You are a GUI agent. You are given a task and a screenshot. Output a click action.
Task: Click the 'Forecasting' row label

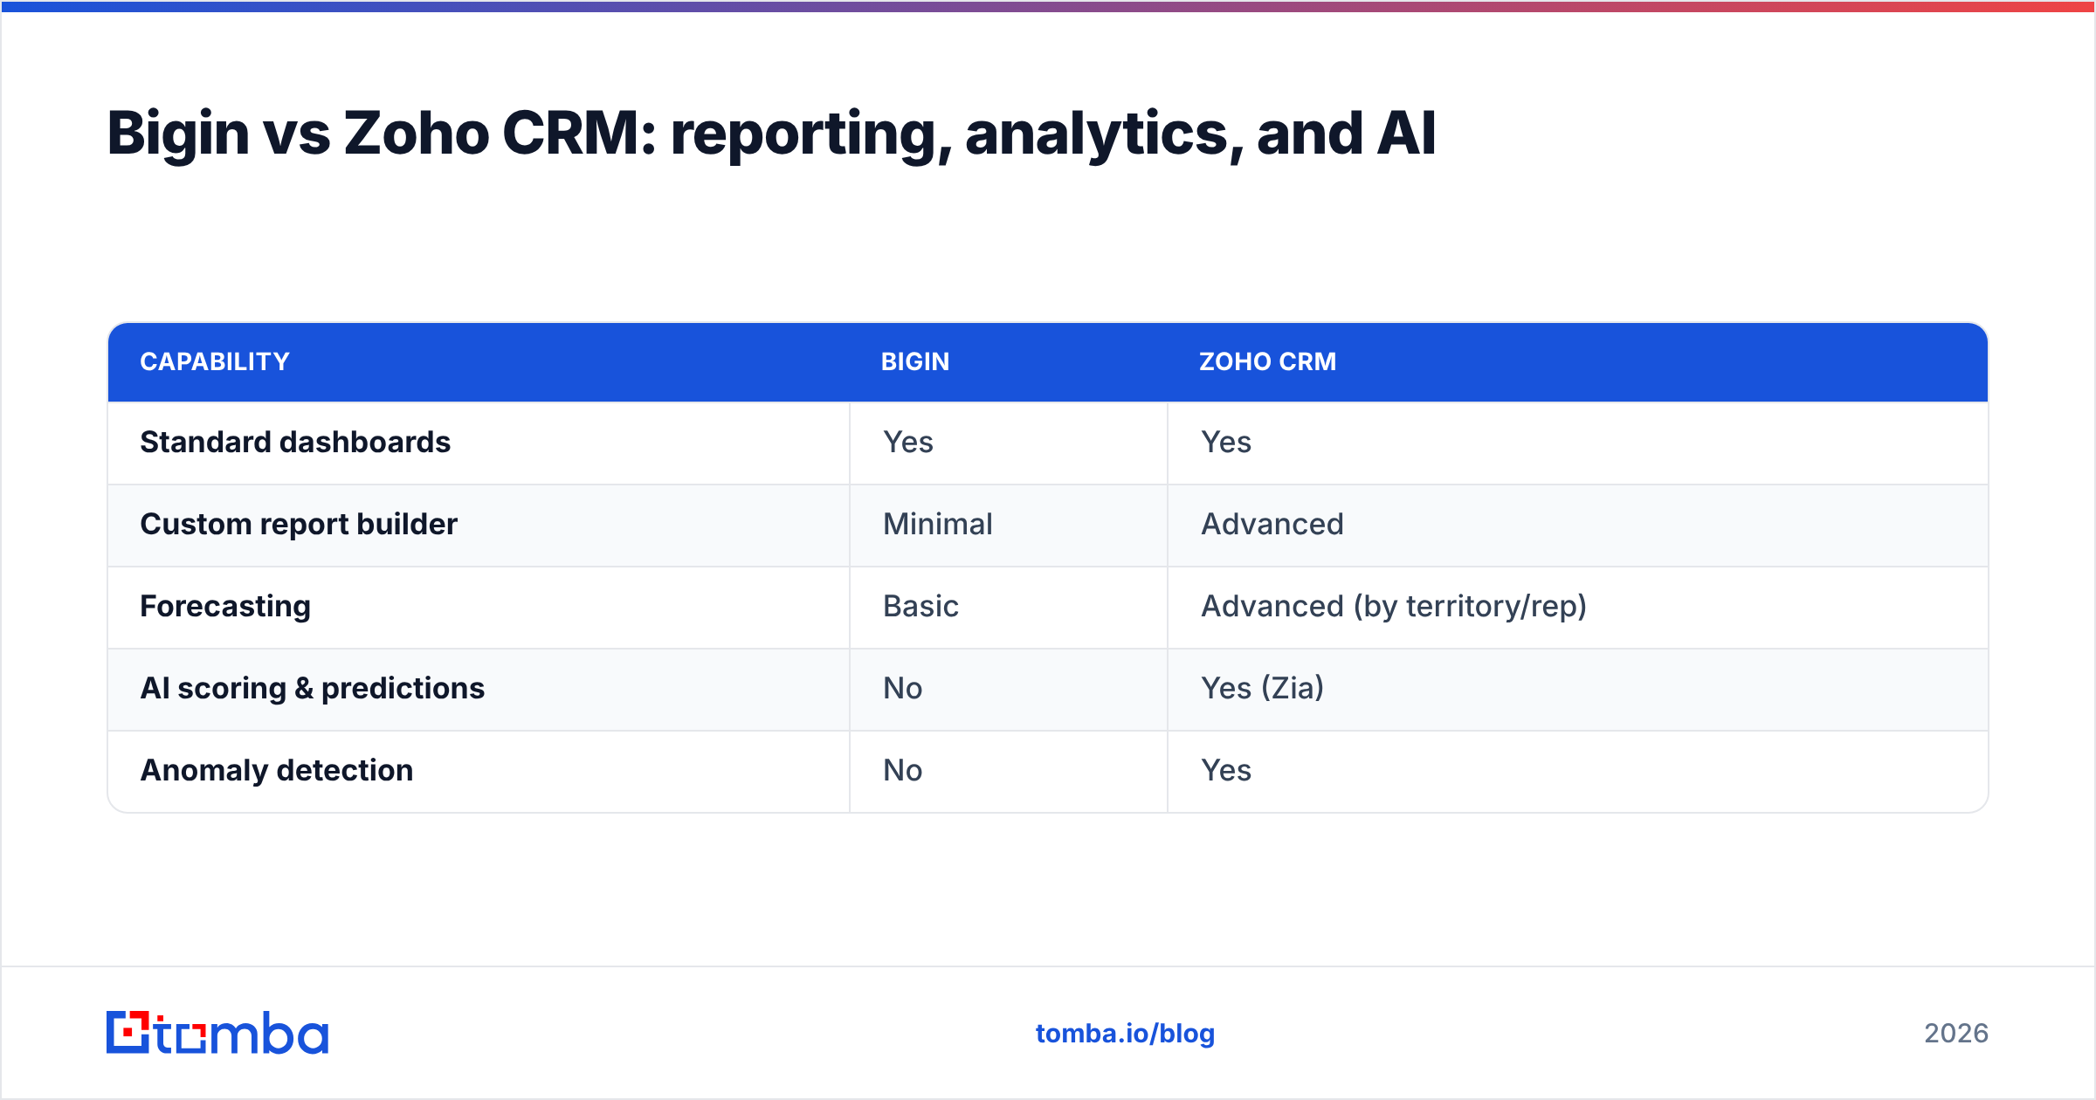[225, 606]
